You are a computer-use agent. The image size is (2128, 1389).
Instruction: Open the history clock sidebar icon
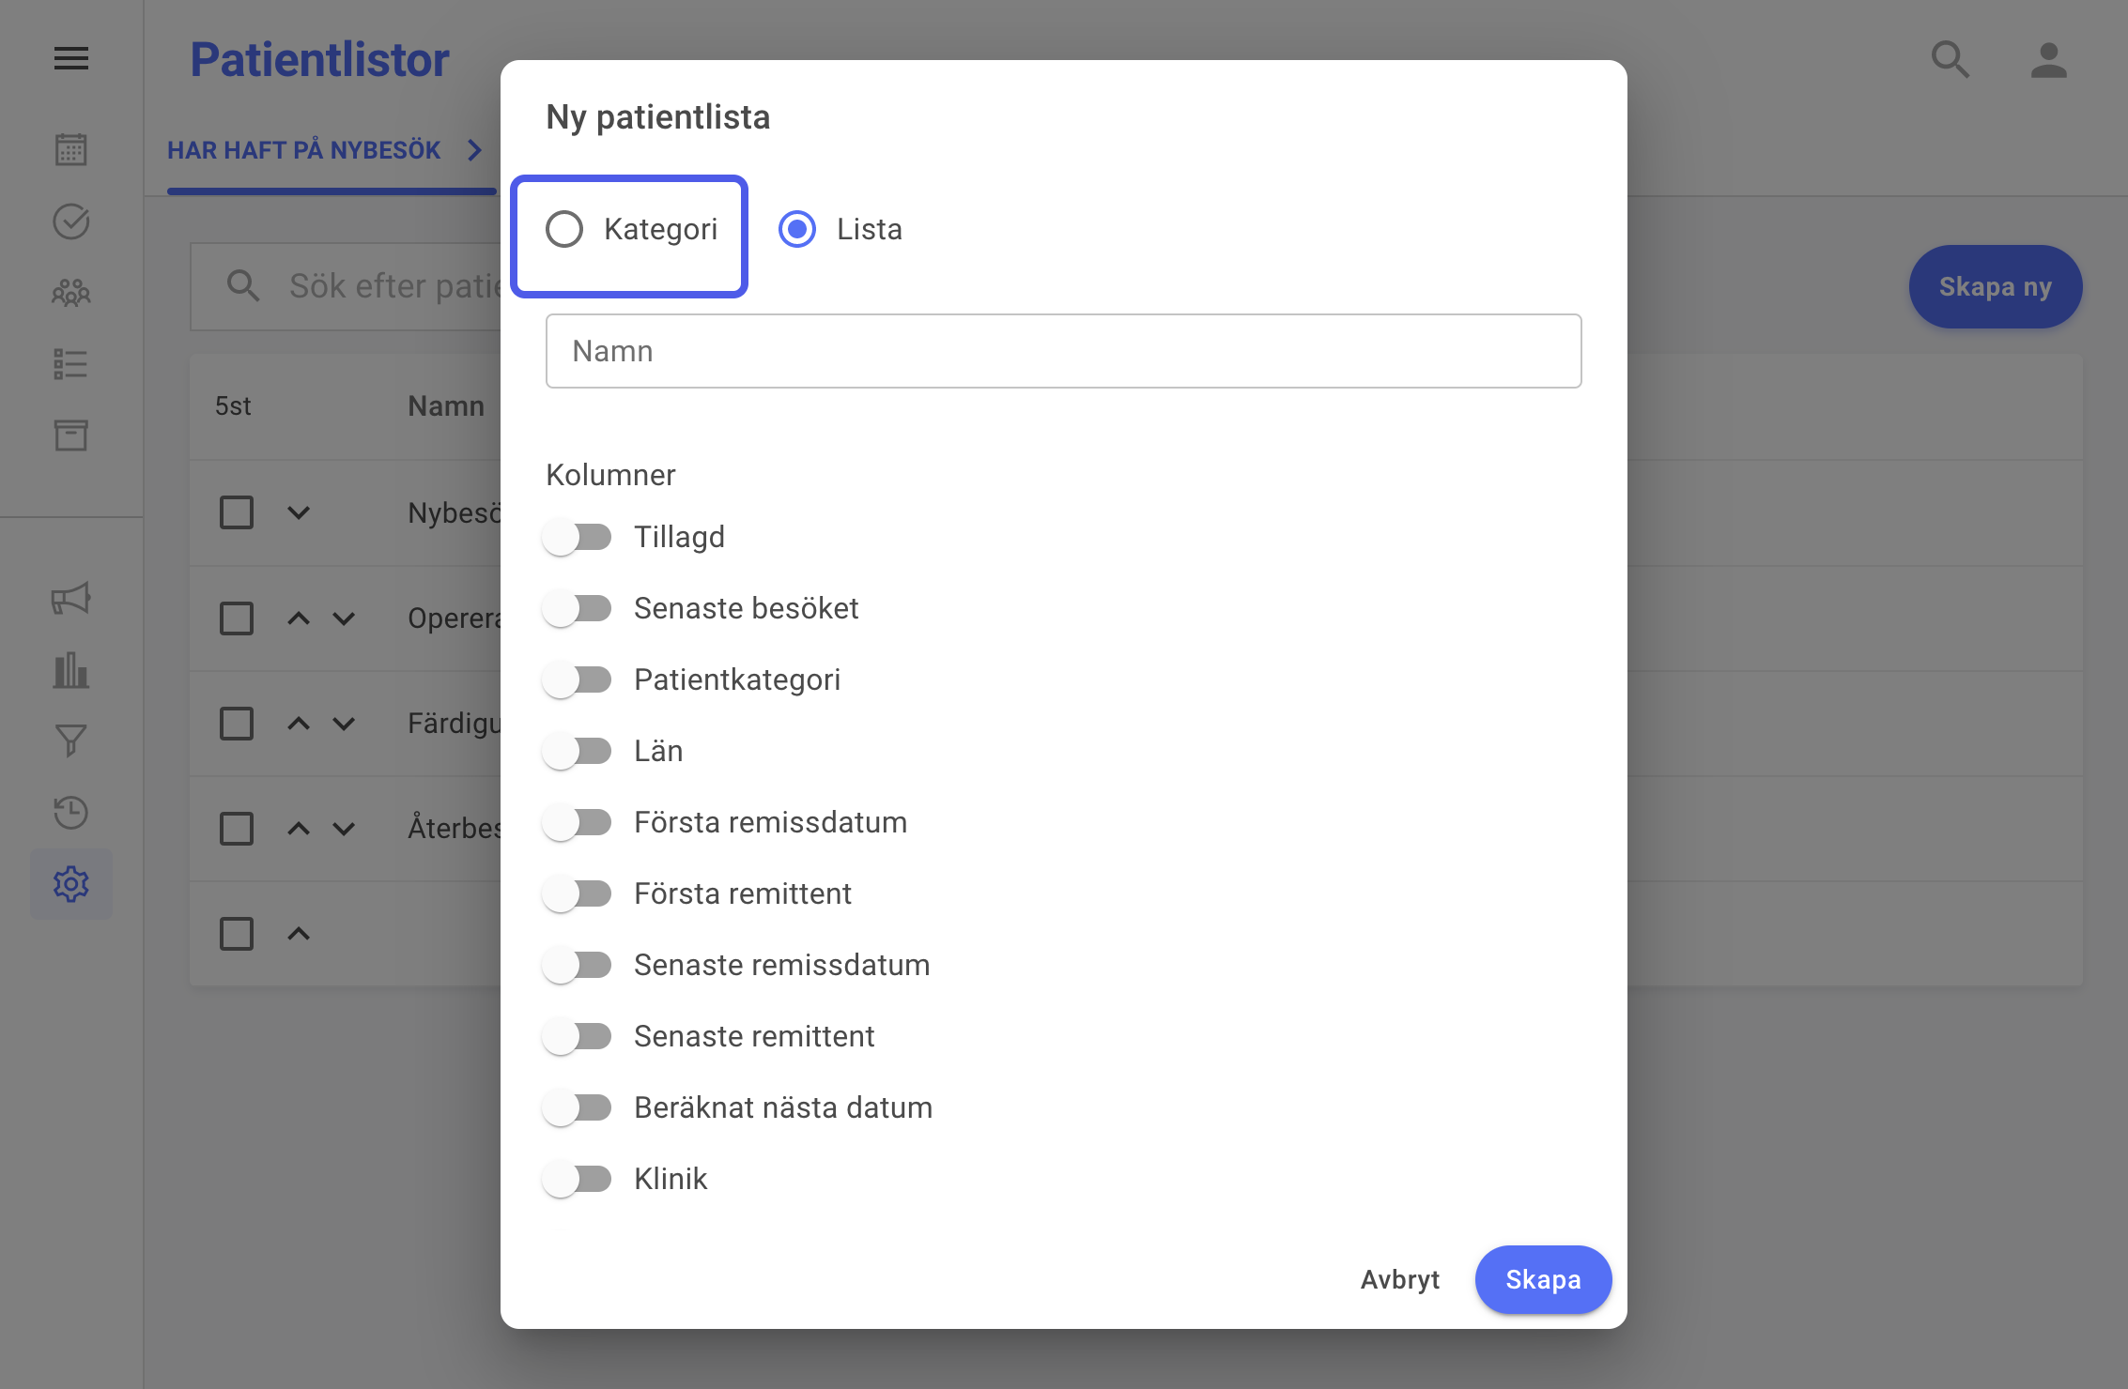[x=71, y=813]
